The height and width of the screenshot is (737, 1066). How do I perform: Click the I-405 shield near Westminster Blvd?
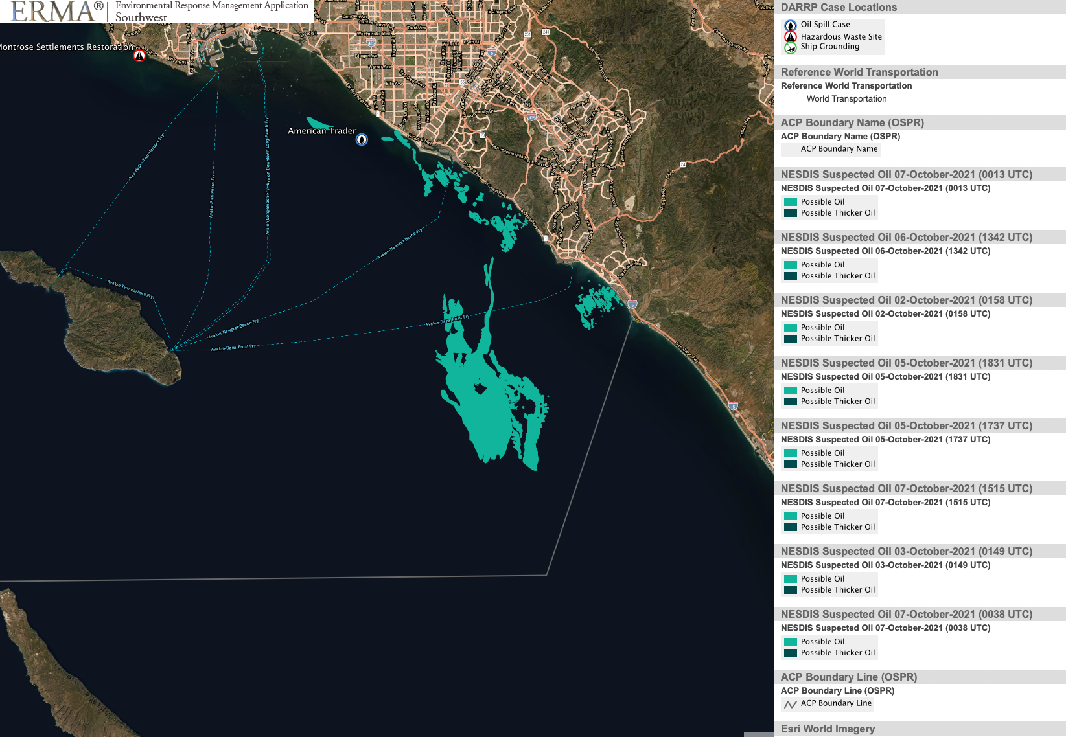371,42
